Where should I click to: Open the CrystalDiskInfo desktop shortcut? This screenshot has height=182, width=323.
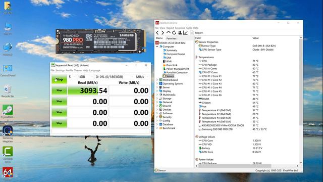[8, 112]
